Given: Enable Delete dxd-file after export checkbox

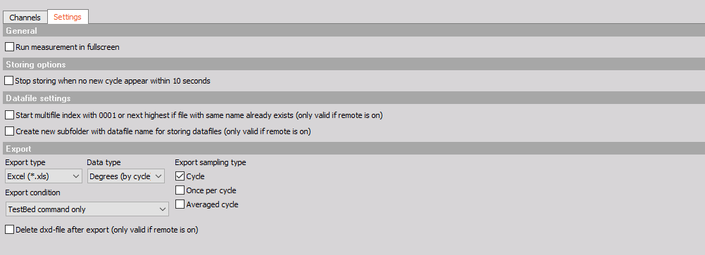Looking at the screenshot, I should (x=9, y=230).
